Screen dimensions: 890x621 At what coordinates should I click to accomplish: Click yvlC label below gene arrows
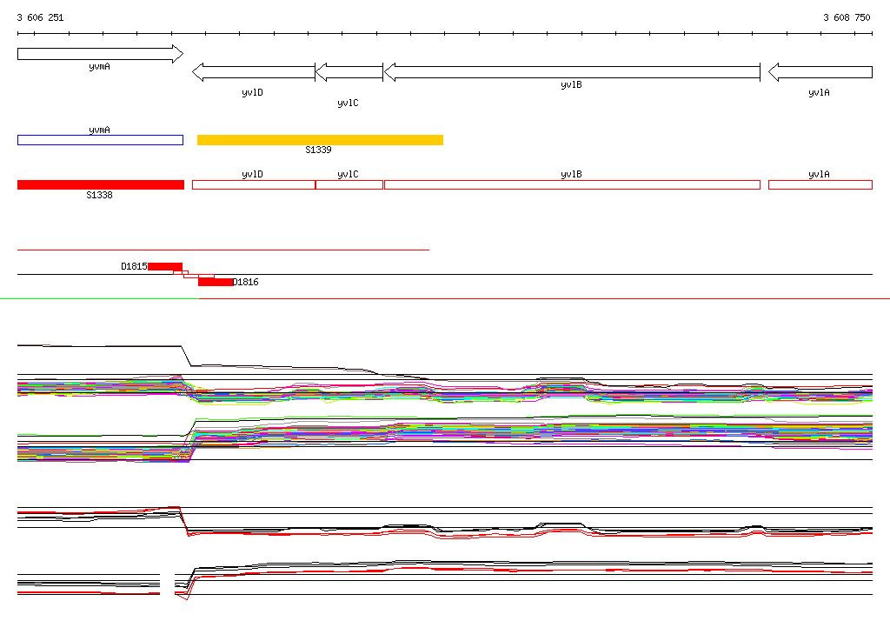point(348,103)
